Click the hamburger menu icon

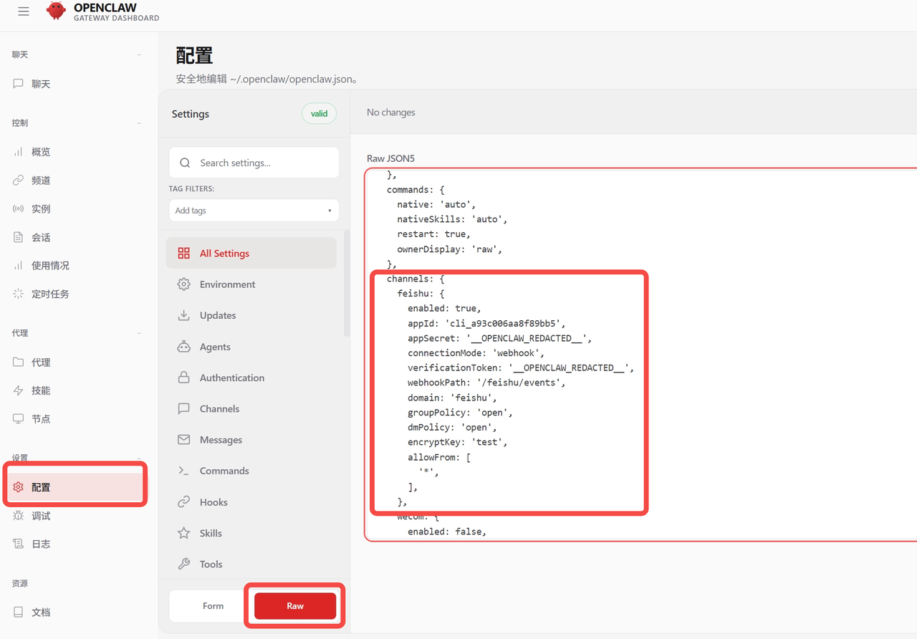point(24,11)
